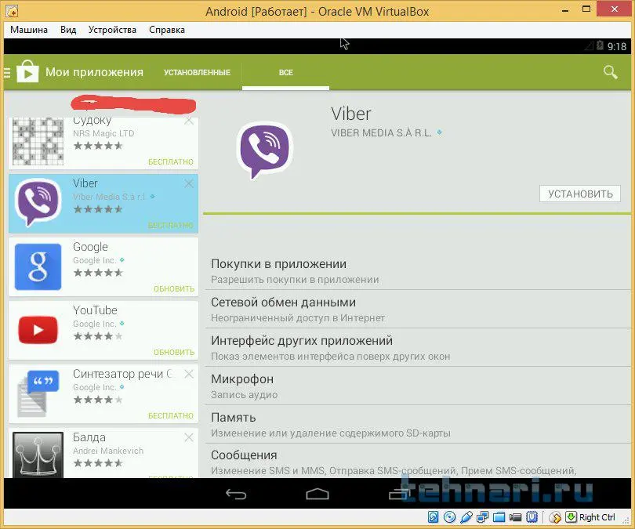Click the NRS Magic LTD developer name
This screenshot has height=529, width=635.
point(103,133)
